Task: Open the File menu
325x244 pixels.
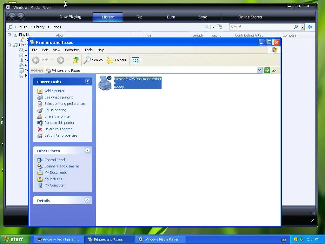Action: pyautogui.click(x=35, y=50)
